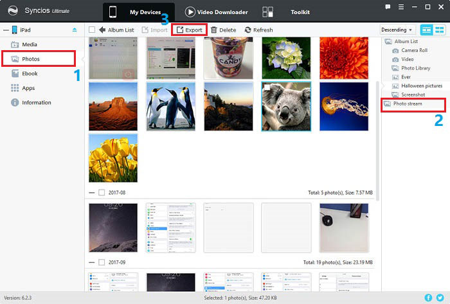Open the Media section icon

point(15,44)
